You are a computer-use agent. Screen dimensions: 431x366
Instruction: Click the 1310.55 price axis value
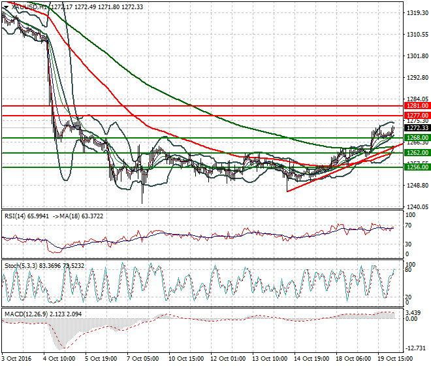pos(417,35)
